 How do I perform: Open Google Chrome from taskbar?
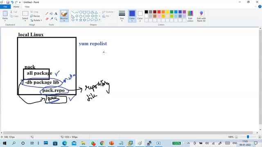click(102, 143)
